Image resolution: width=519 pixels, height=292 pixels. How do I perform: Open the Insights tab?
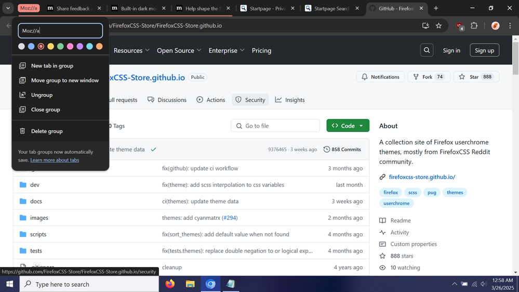coord(290,100)
